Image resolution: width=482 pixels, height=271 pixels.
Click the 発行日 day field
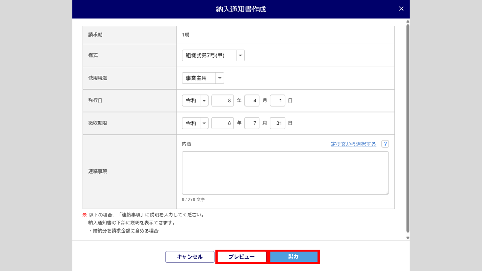click(x=278, y=100)
